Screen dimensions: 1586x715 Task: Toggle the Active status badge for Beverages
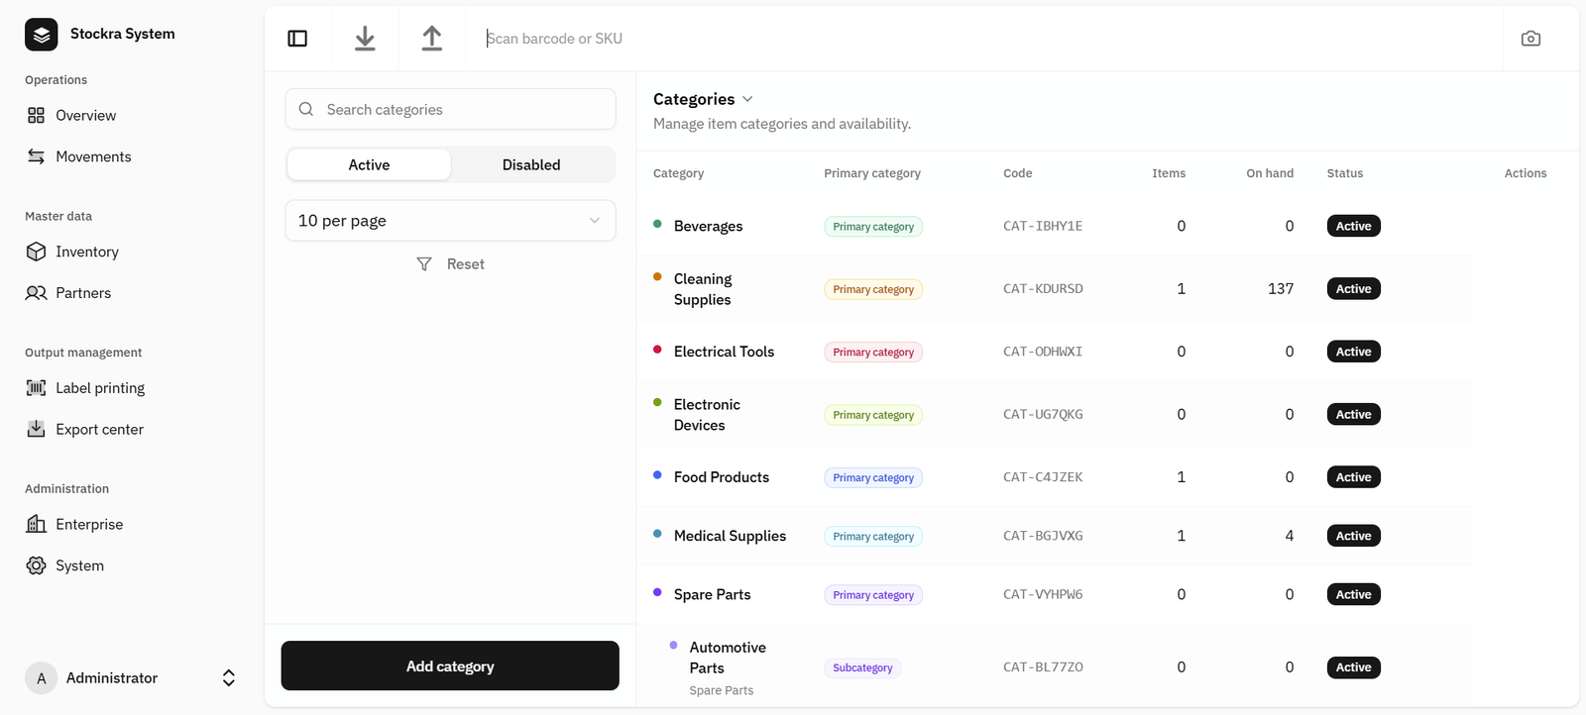[x=1353, y=227]
